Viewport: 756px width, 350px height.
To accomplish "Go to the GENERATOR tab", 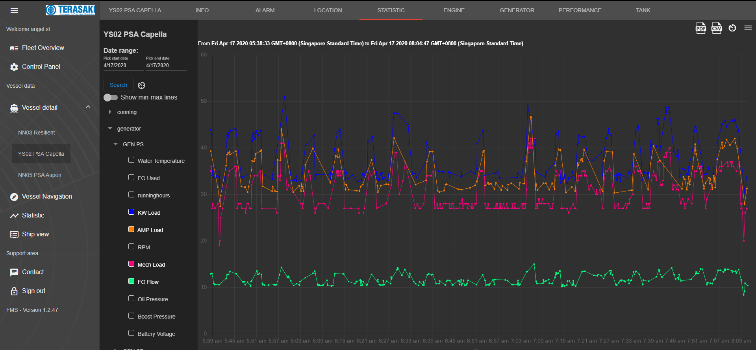I will coord(517,10).
